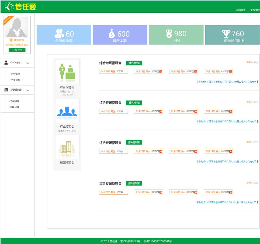Open 企业资料 in the sidebar
The width and height of the screenshot is (260, 244).
pos(15,80)
